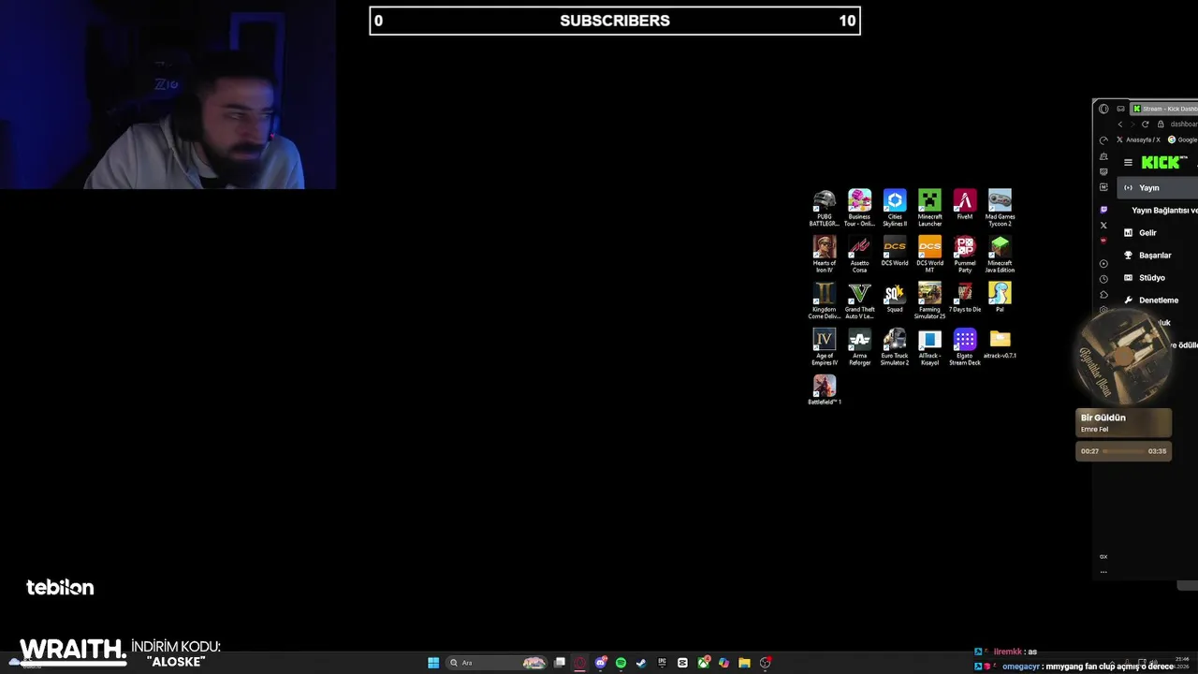The width and height of the screenshot is (1198, 674).
Task: Click the Bir Güldün song title
Action: pos(1103,418)
